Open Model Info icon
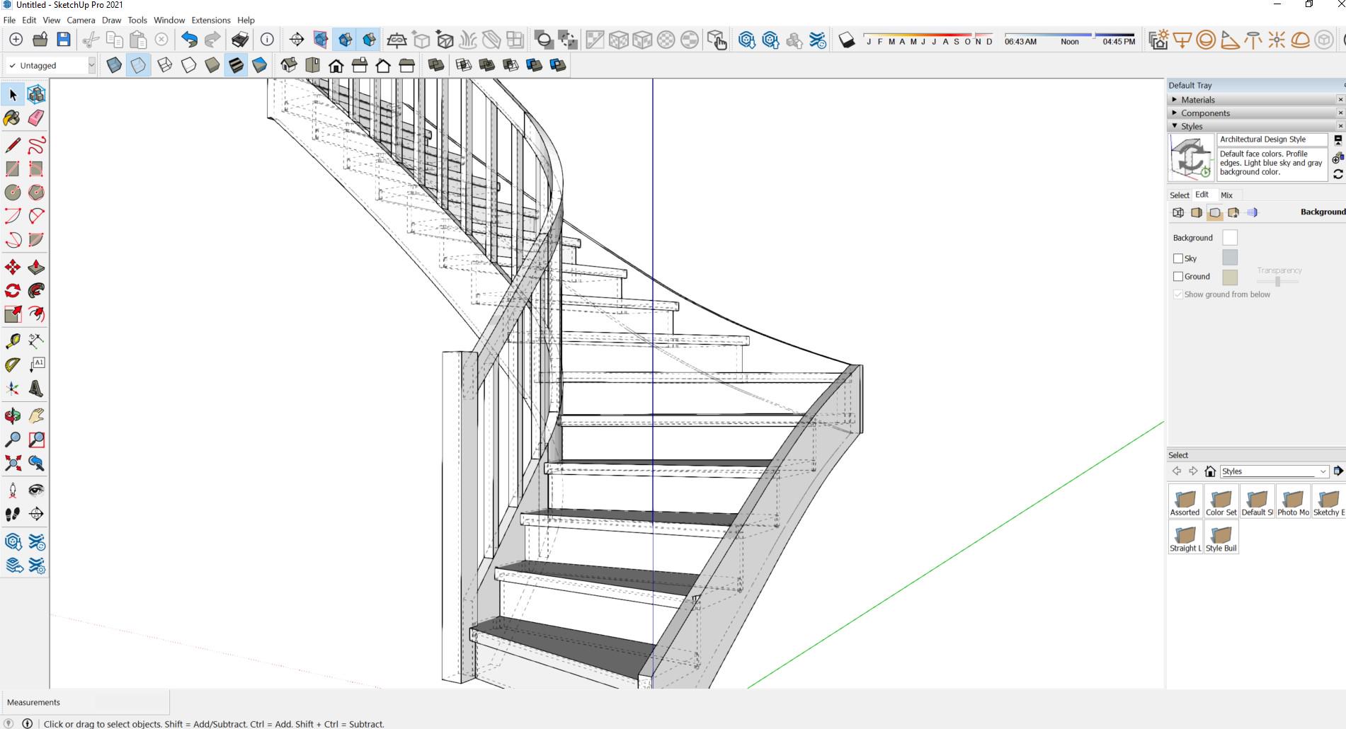Viewport: 1346px width, 729px height. pos(267,40)
